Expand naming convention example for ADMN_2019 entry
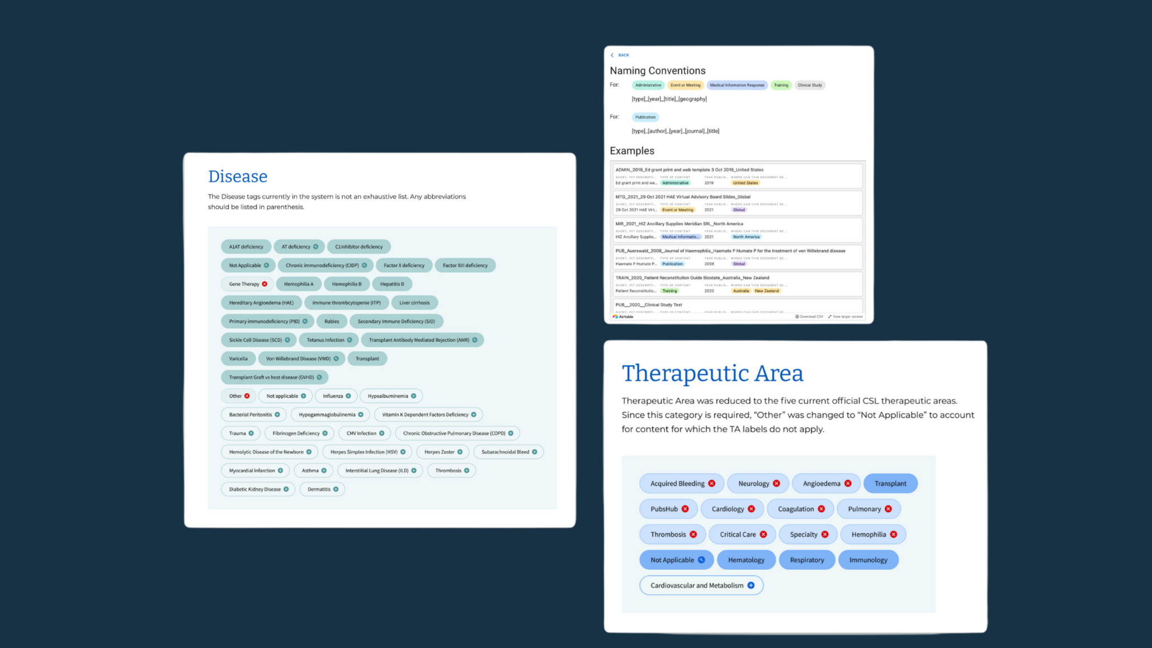 pos(736,176)
